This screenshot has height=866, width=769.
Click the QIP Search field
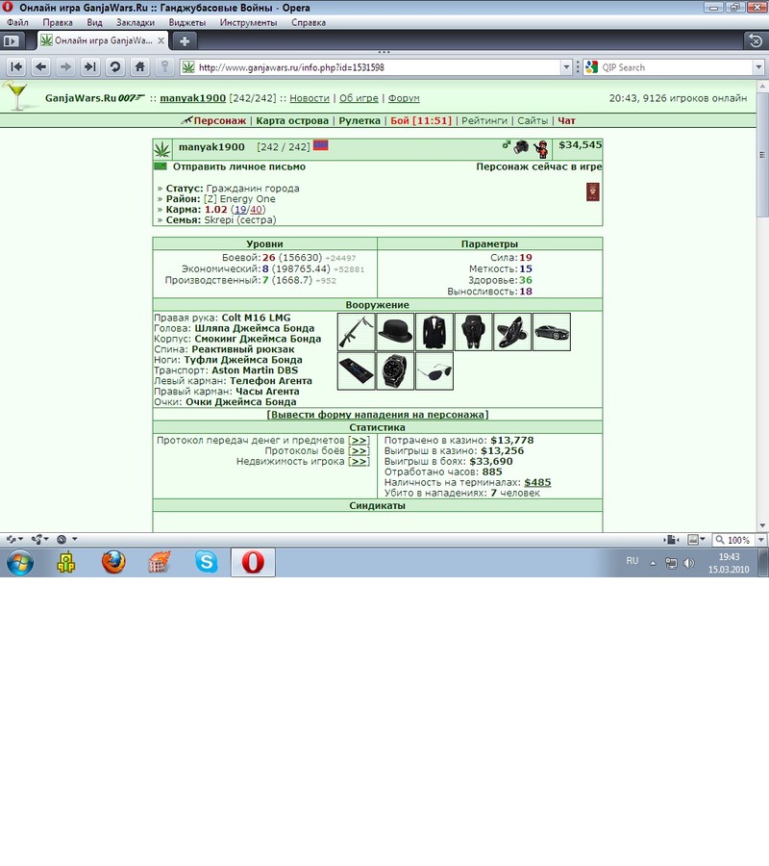(676, 67)
